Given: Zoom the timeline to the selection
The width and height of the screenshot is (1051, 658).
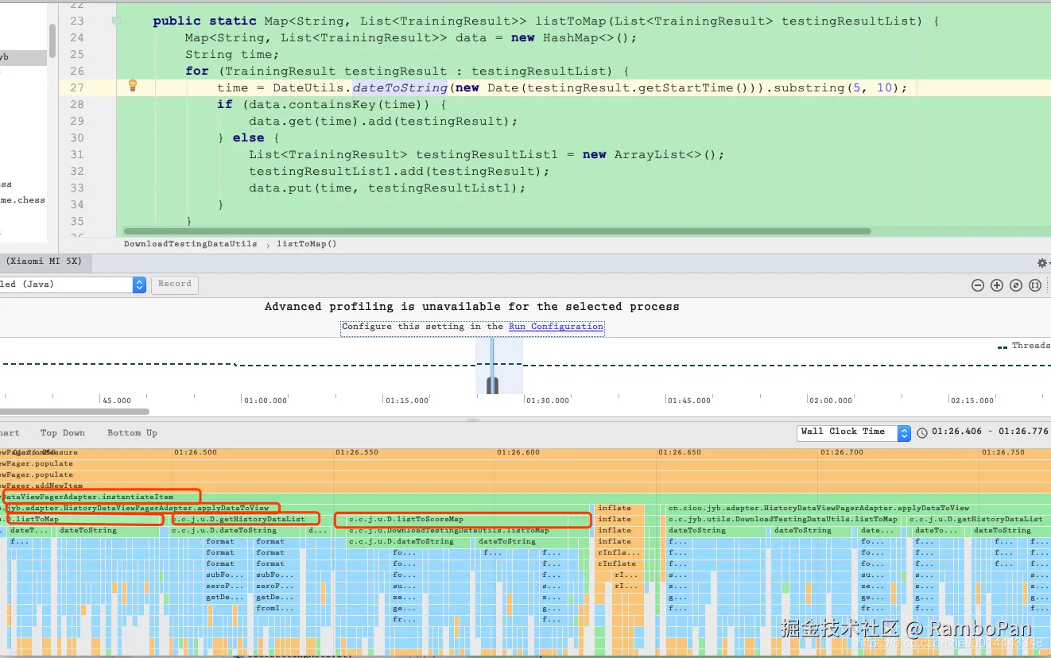Looking at the screenshot, I should tap(1035, 285).
